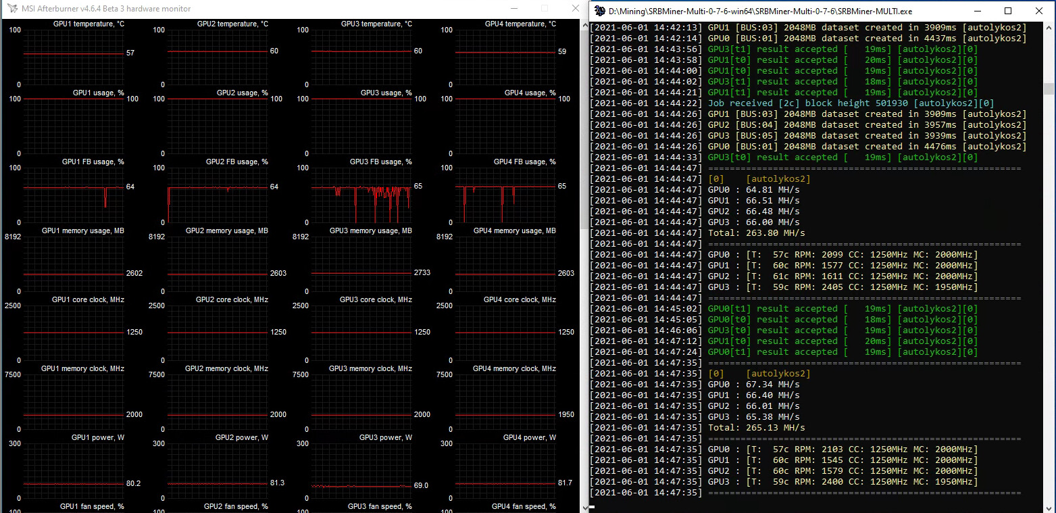Open the SRBMiner console window system icon
Viewport: 1056px width, 513px height.
(599, 11)
